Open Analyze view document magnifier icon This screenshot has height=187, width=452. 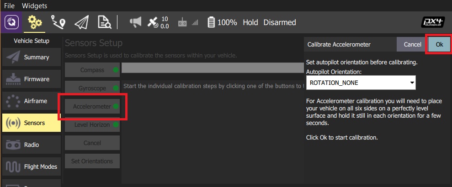click(x=103, y=22)
